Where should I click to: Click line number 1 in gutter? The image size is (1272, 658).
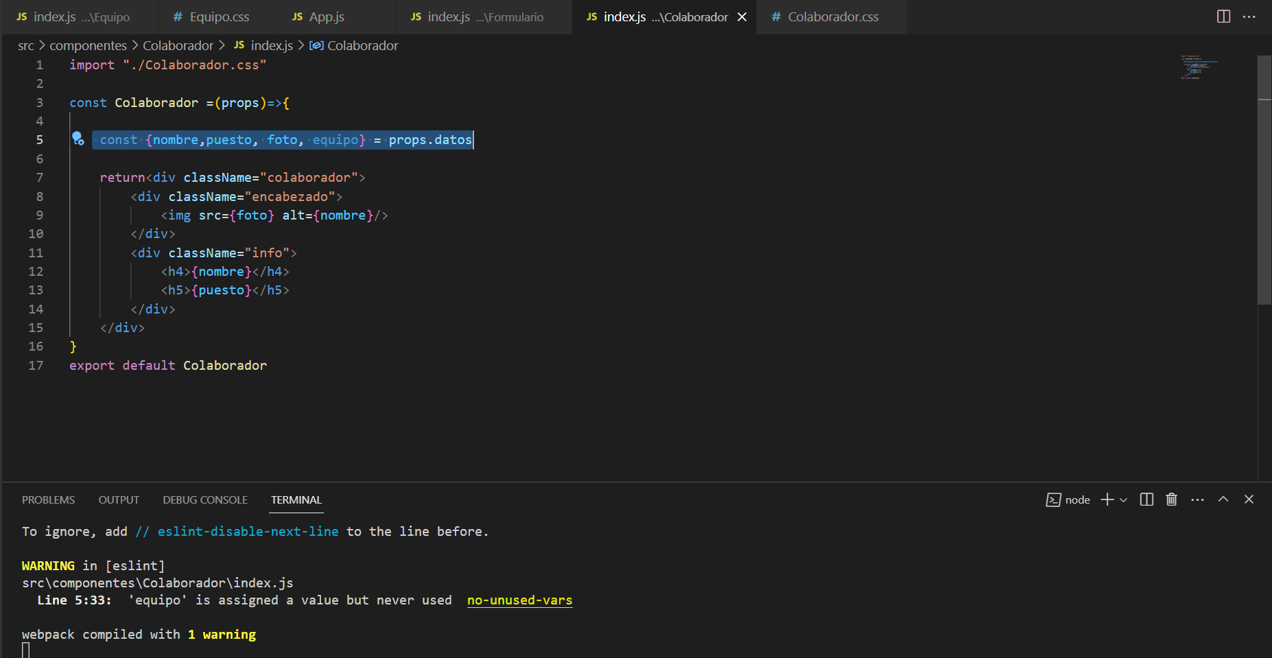[x=40, y=65]
